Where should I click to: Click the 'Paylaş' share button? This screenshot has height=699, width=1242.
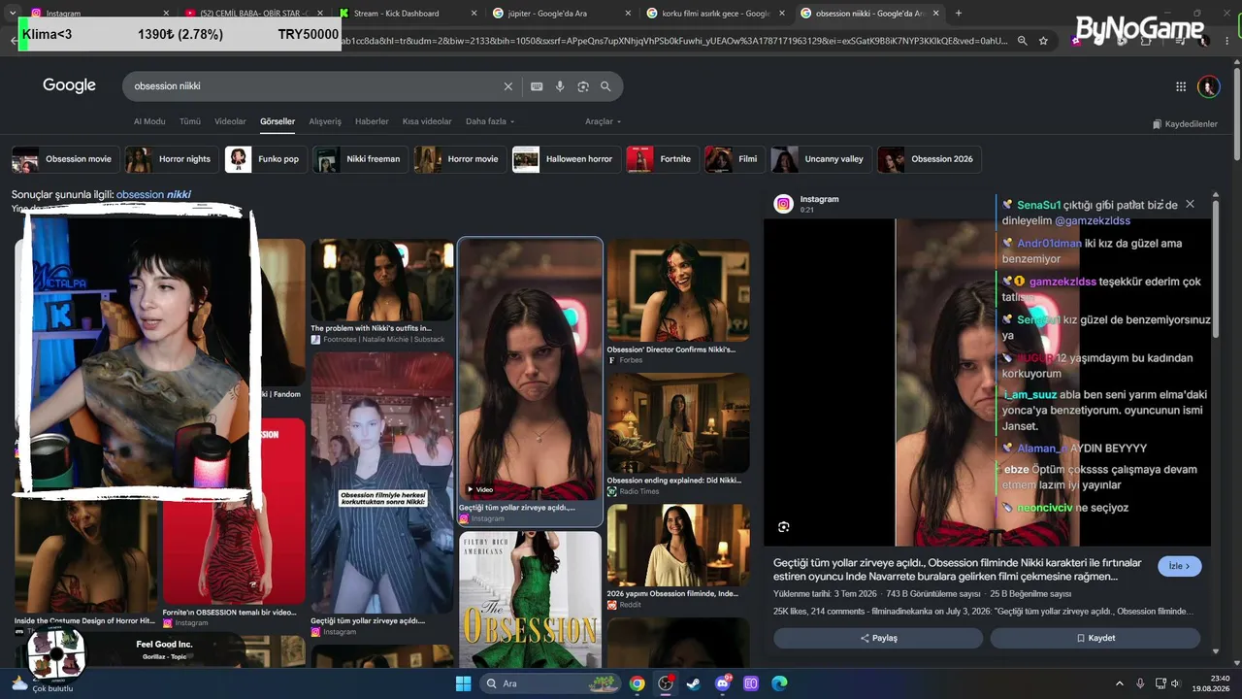(878, 638)
